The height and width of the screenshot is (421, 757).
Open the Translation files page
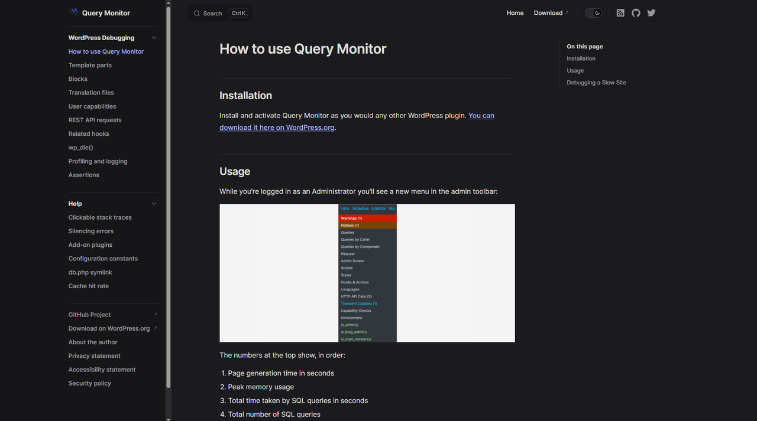91,93
